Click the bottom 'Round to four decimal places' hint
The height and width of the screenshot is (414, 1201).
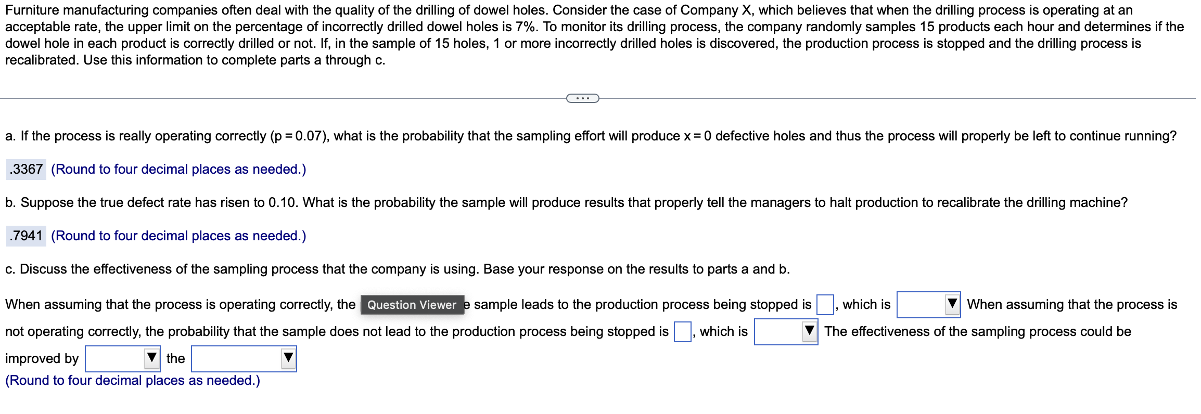(133, 381)
